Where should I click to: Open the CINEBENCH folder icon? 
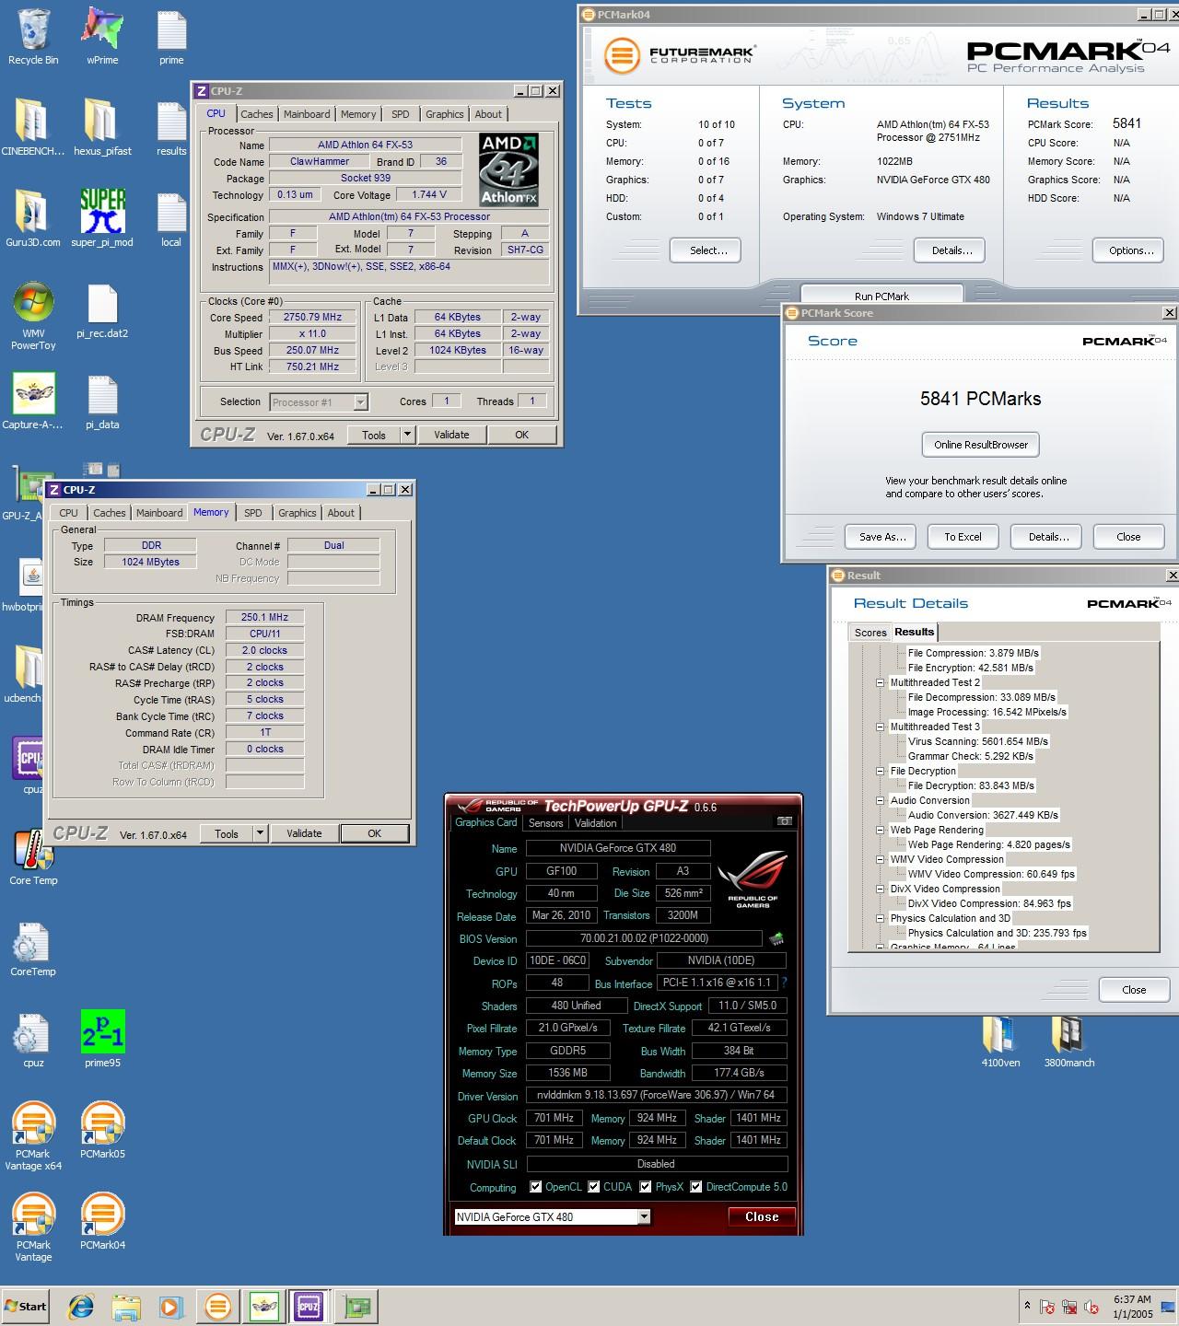(33, 126)
